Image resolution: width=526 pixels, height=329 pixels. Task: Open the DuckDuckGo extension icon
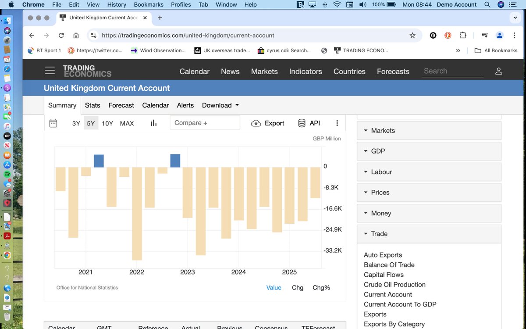coord(448,36)
